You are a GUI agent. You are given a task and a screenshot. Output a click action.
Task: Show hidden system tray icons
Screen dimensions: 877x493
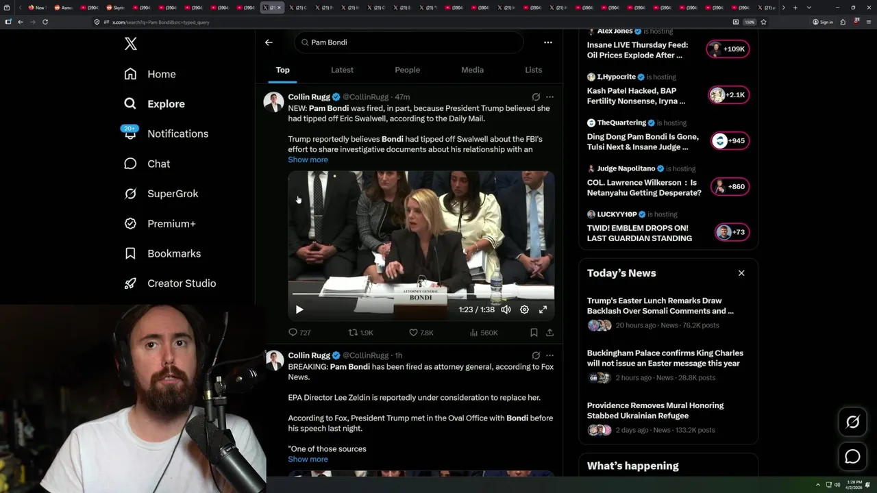(x=817, y=485)
